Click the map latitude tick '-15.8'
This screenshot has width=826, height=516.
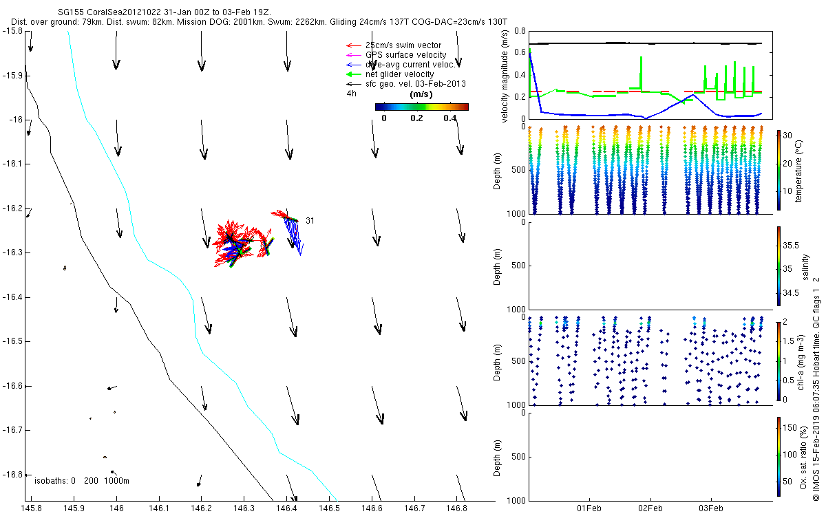coord(12,32)
